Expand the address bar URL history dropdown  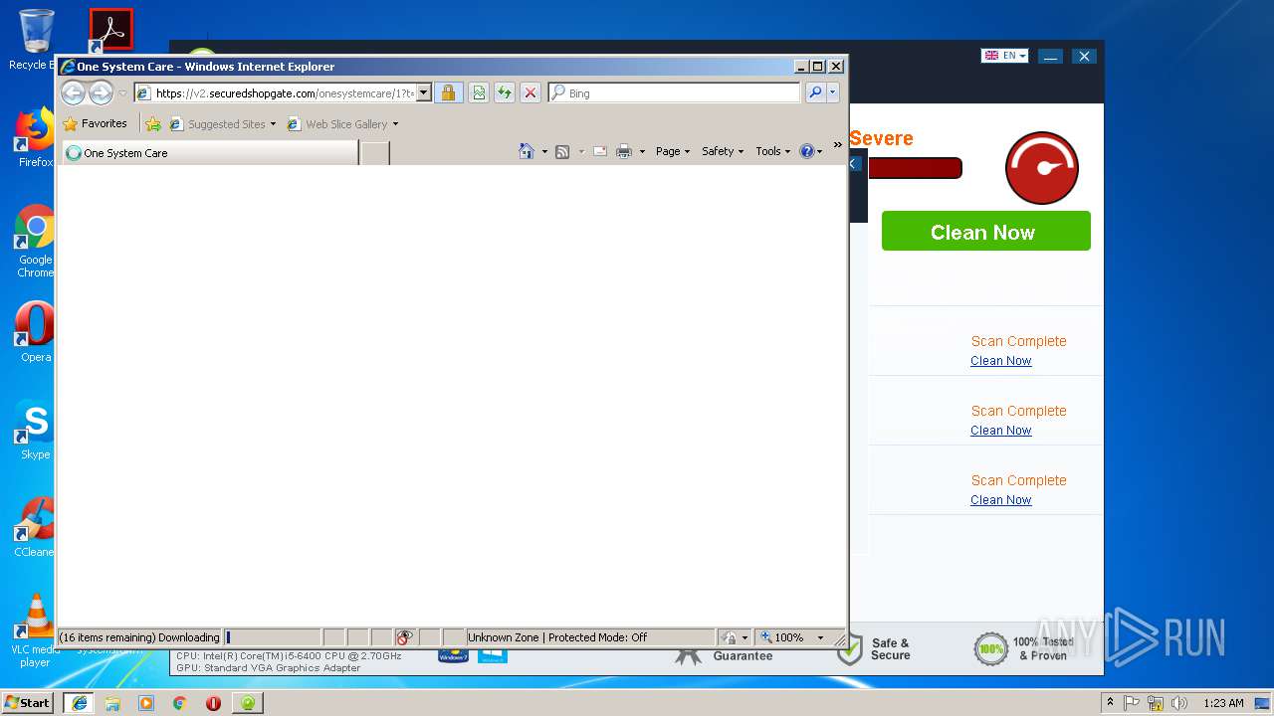pyautogui.click(x=423, y=92)
